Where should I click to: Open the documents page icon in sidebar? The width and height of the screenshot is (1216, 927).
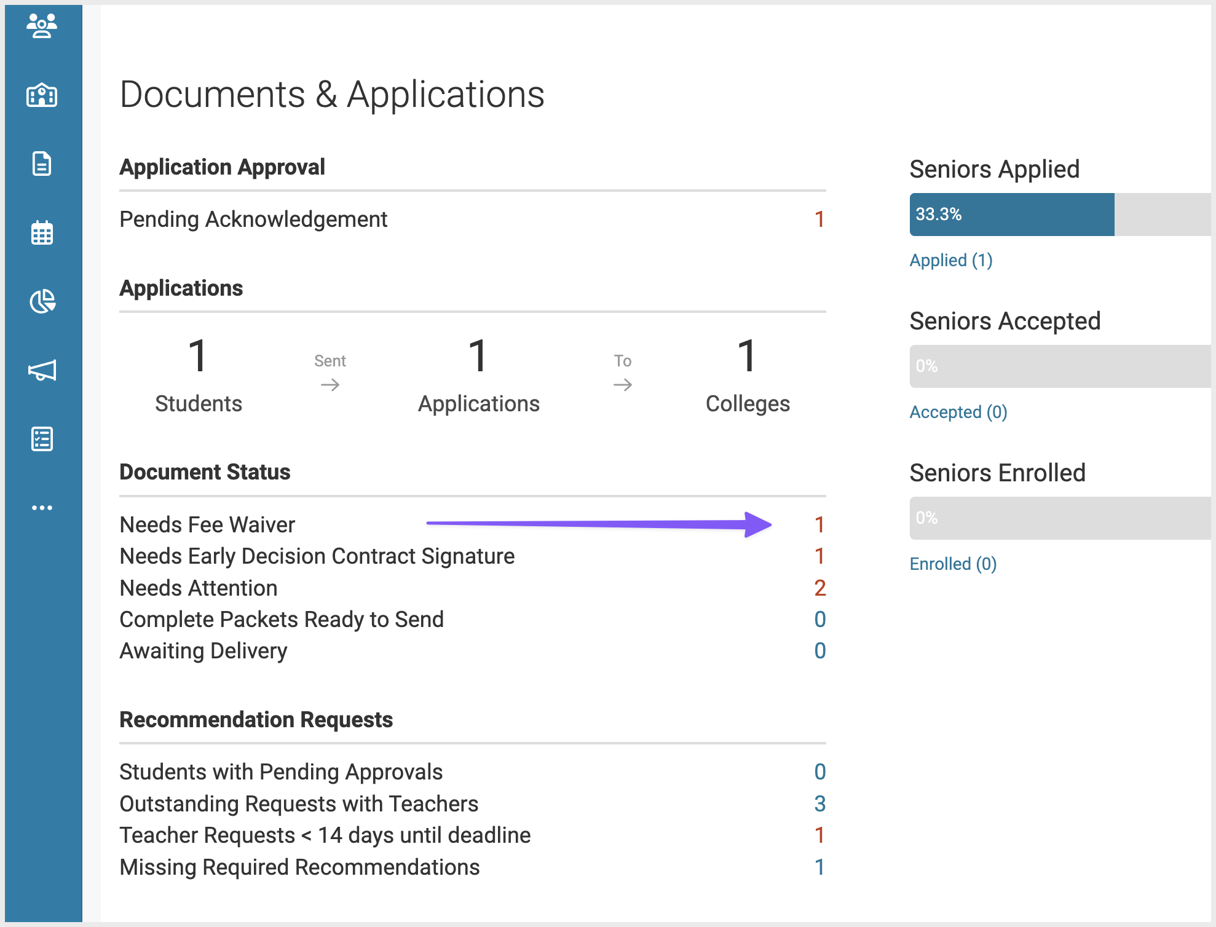point(42,164)
